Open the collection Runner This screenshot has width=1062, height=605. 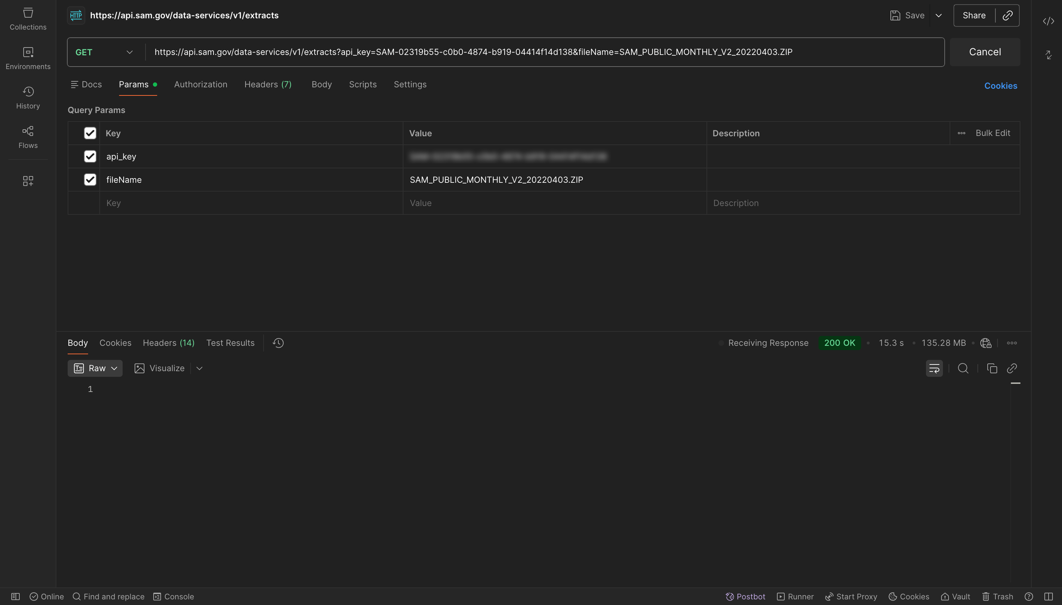(x=795, y=596)
